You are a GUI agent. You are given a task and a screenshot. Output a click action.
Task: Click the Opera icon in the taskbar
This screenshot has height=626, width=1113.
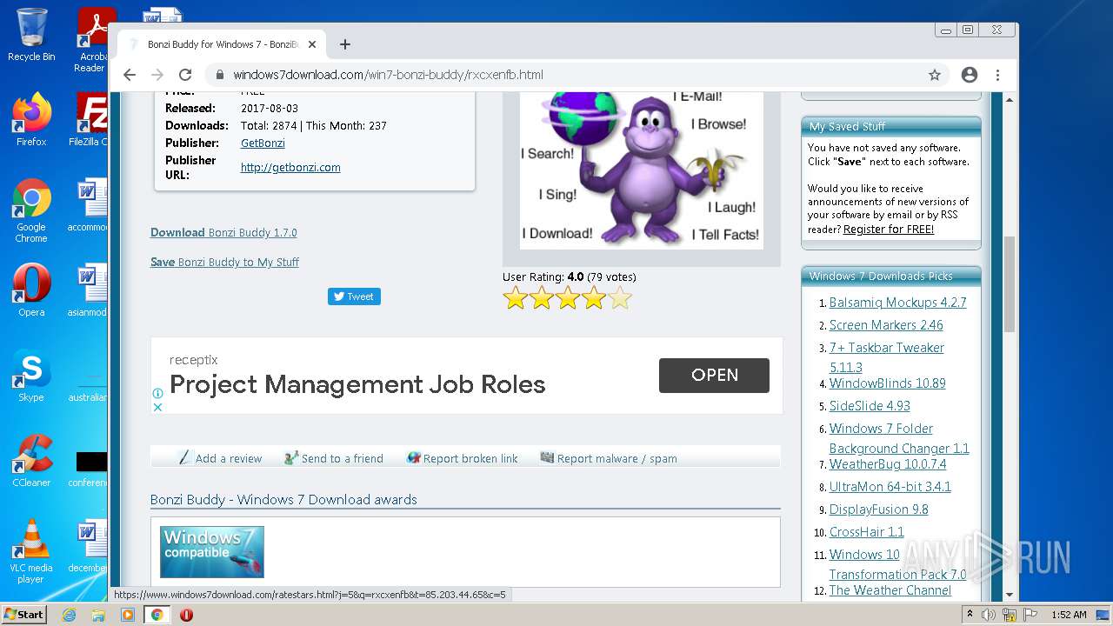(x=186, y=615)
